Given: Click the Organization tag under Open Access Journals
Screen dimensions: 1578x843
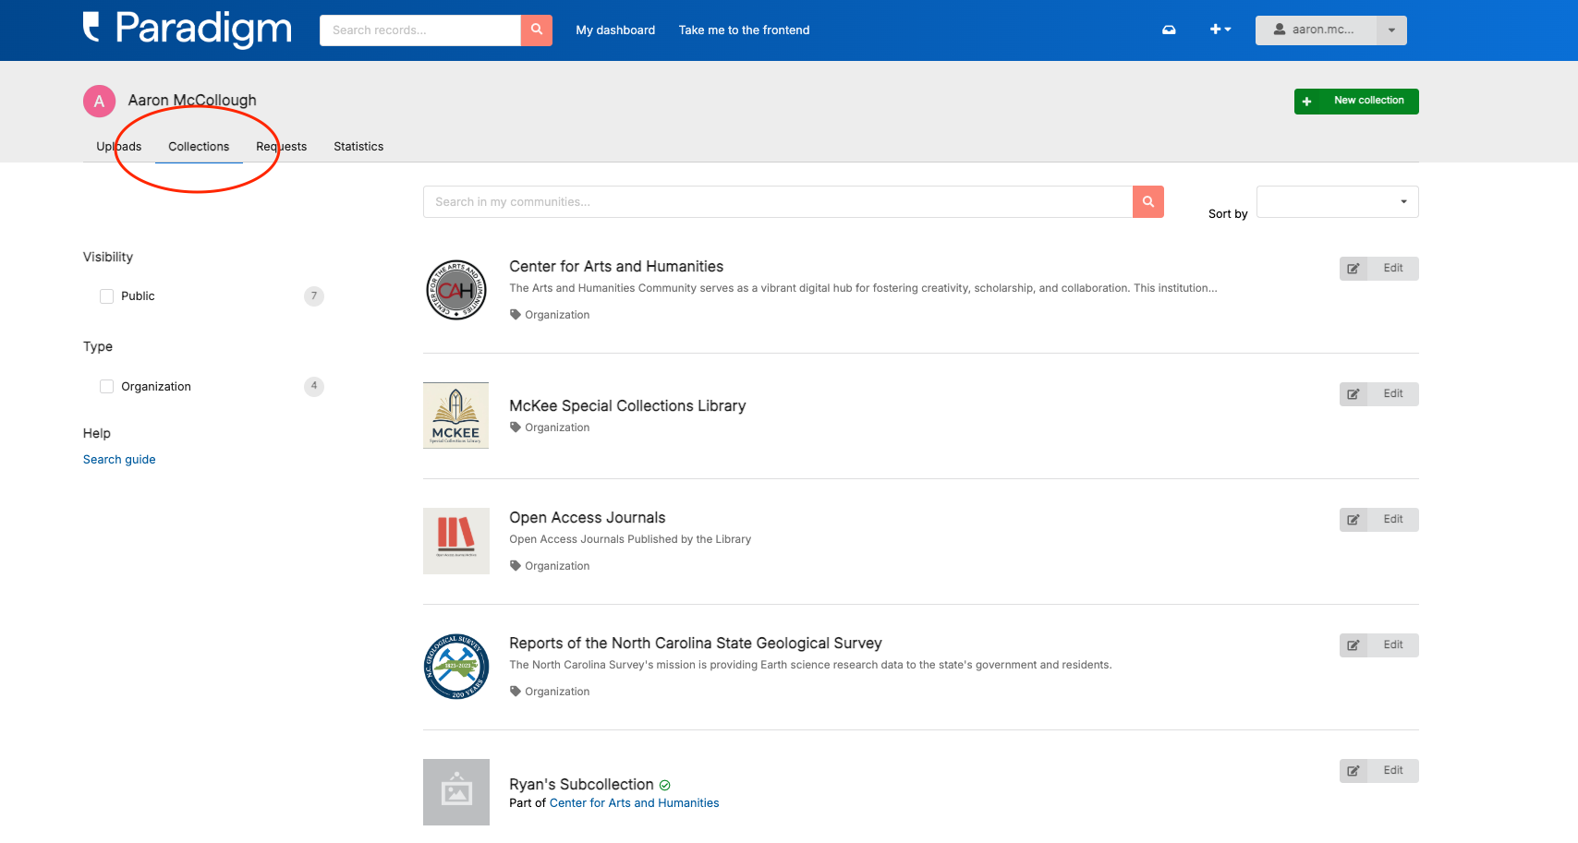Looking at the screenshot, I should pyautogui.click(x=550, y=566).
